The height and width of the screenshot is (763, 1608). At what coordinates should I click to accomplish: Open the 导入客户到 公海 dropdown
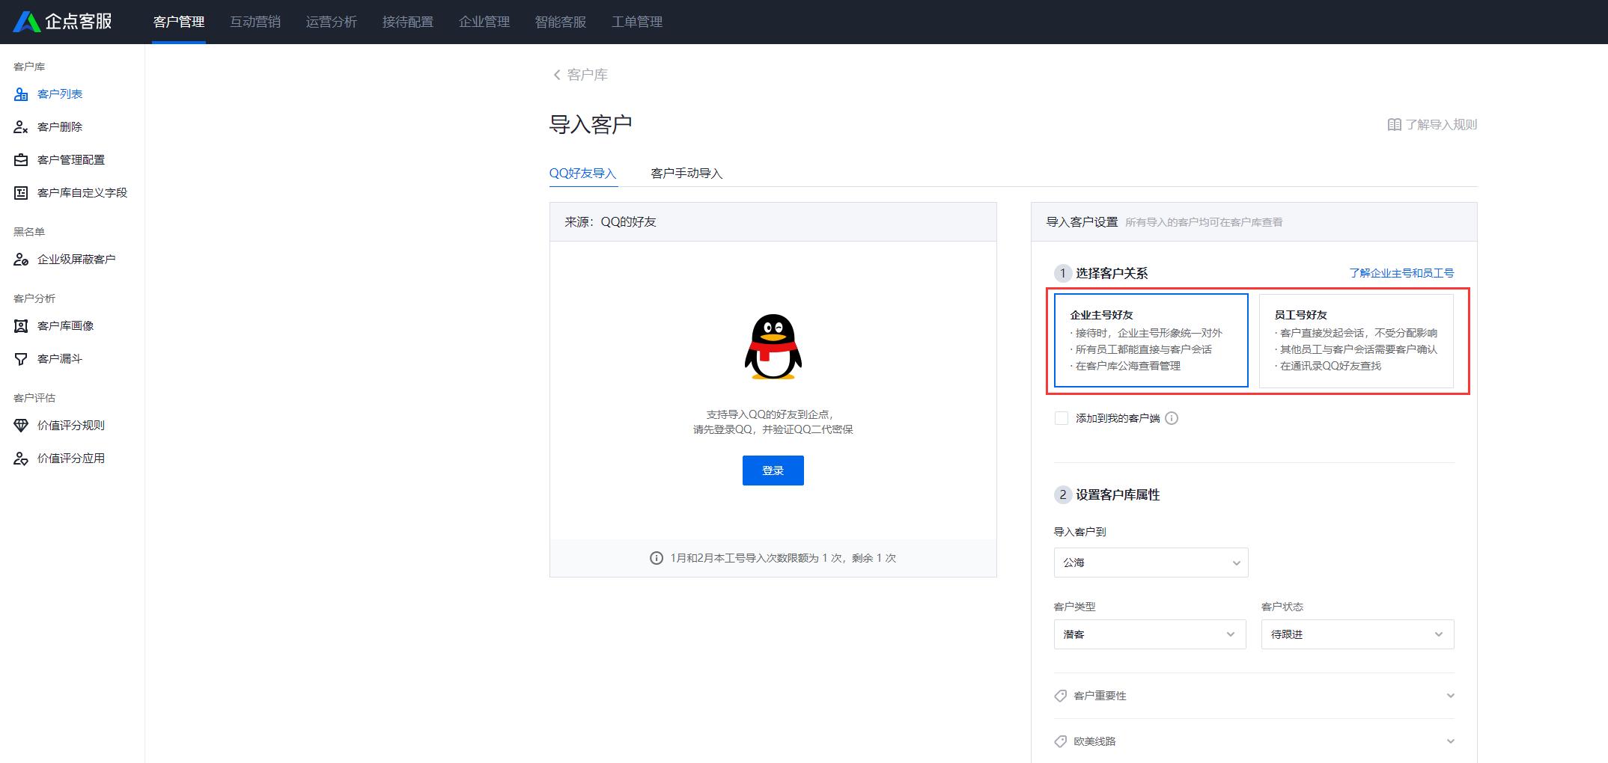click(1150, 563)
